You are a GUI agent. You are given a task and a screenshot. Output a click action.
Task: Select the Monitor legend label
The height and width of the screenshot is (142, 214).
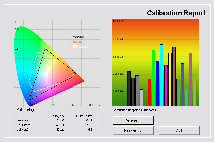79,37
